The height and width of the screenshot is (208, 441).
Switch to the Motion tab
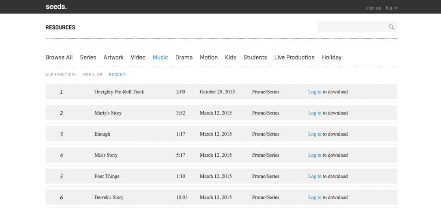tap(209, 57)
